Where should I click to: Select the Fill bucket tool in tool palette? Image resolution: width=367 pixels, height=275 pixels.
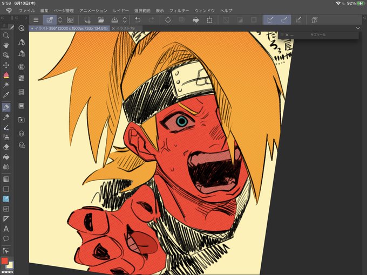[x=6, y=157]
